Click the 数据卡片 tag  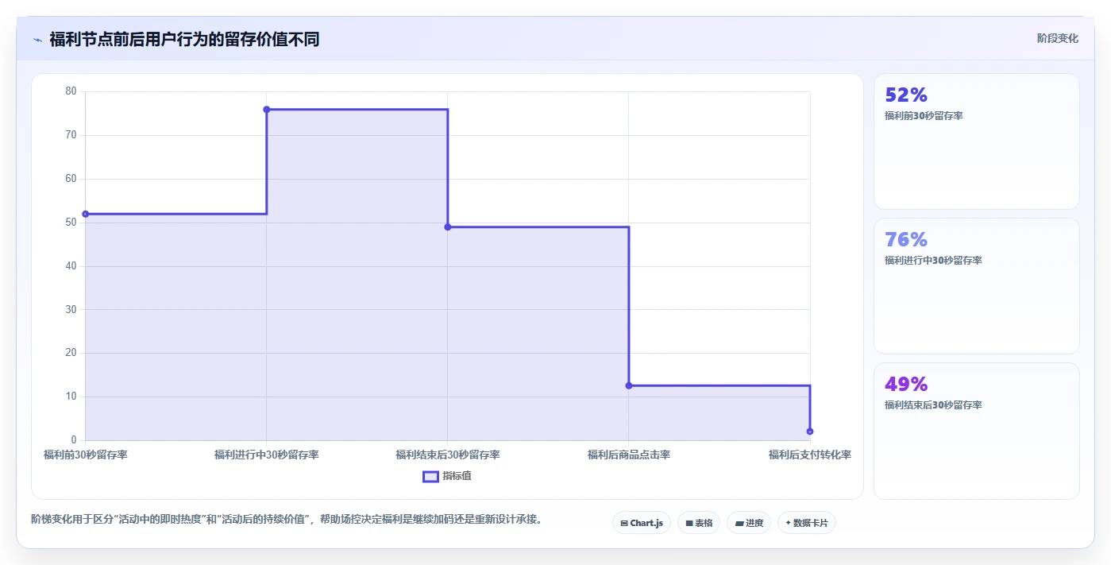807,523
